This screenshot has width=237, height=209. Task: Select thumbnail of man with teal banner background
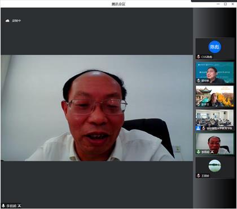[x=214, y=73]
